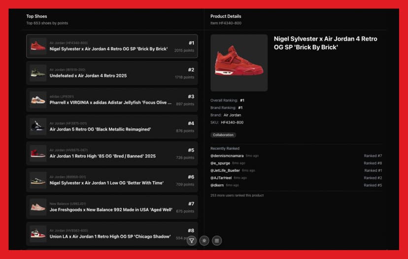Screen dimensions: 408x259
Task: Open the @e_spurge user profile link
Action: [220, 163]
